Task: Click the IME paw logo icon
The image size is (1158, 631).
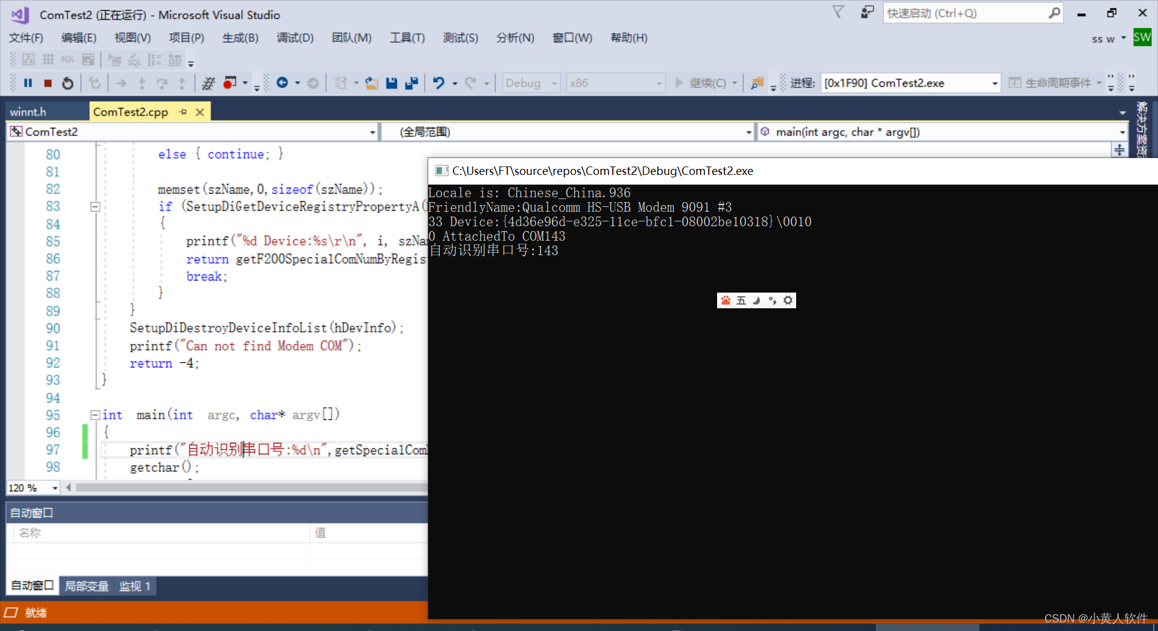Action: (x=726, y=300)
